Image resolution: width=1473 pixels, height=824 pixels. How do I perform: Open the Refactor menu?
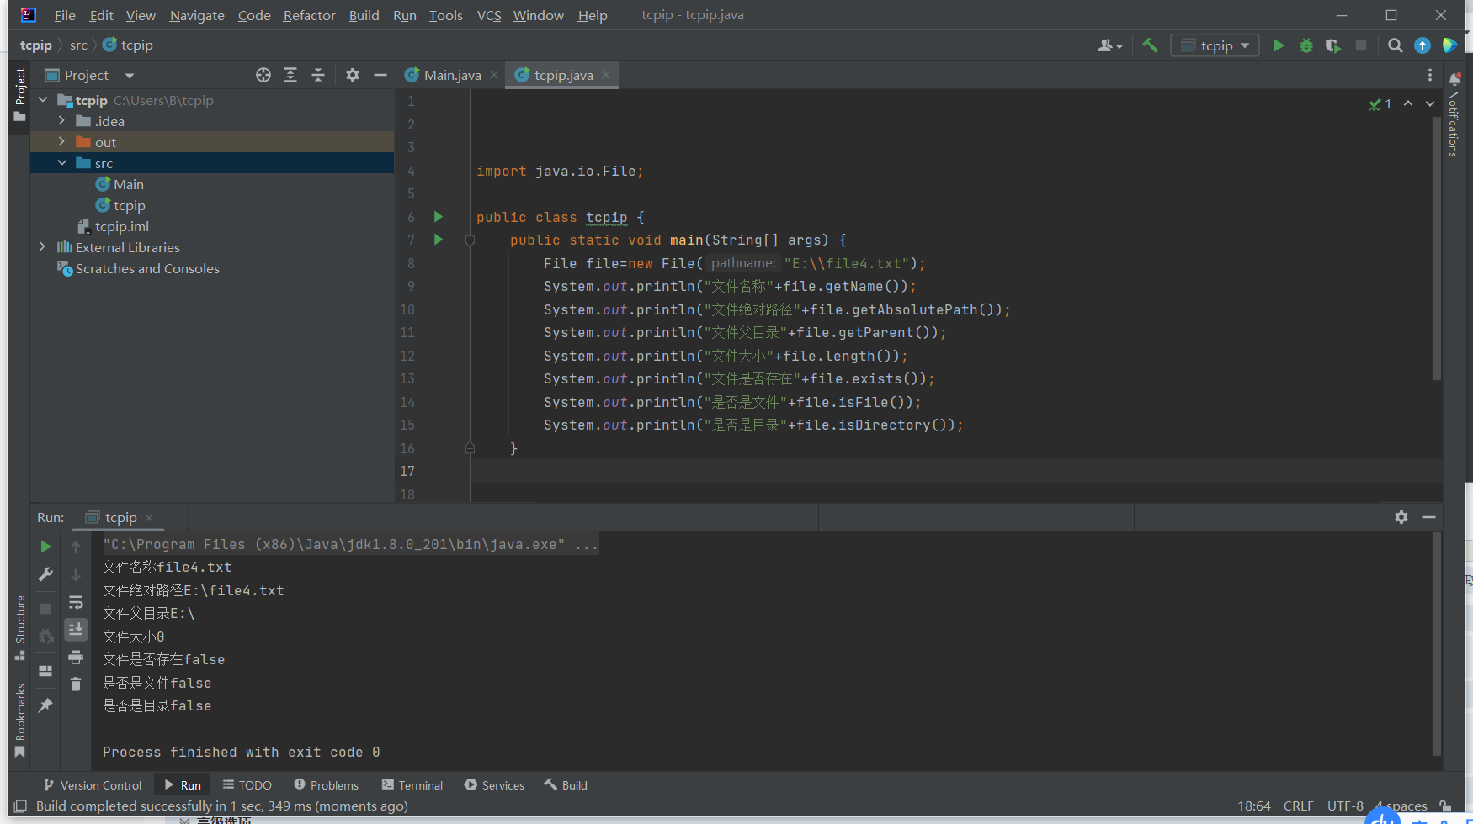coord(309,15)
